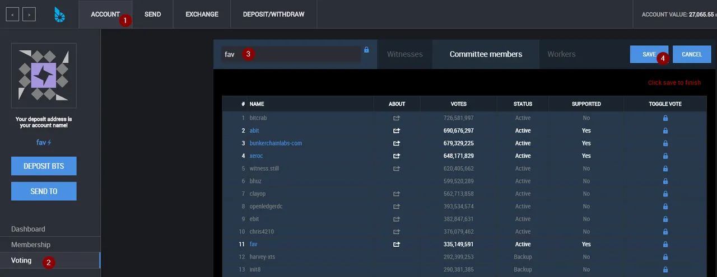Toggle vote for chris4210
The height and width of the screenshot is (277, 717).
tap(665, 232)
